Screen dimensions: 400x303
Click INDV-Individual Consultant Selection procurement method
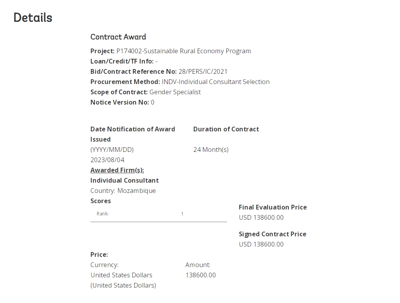216,82
